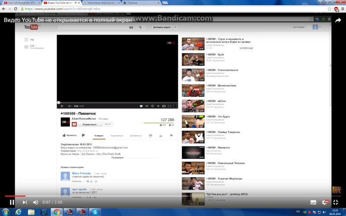
Task: Click the 0:07 / 2:08 time display
Action: tap(52, 202)
